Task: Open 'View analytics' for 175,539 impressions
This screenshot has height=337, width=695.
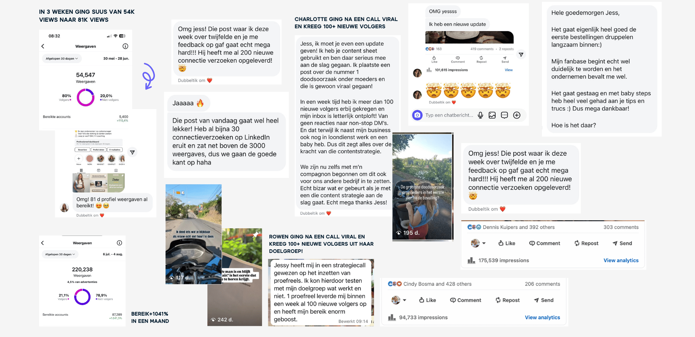Action: 621,260
